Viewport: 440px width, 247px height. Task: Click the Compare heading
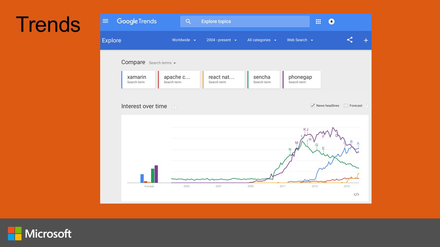(133, 62)
